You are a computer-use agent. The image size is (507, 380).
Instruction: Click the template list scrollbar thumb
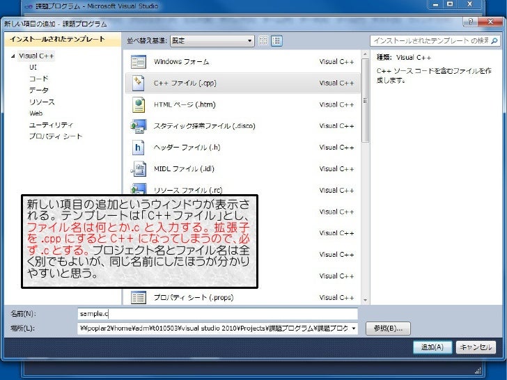[x=365, y=100]
